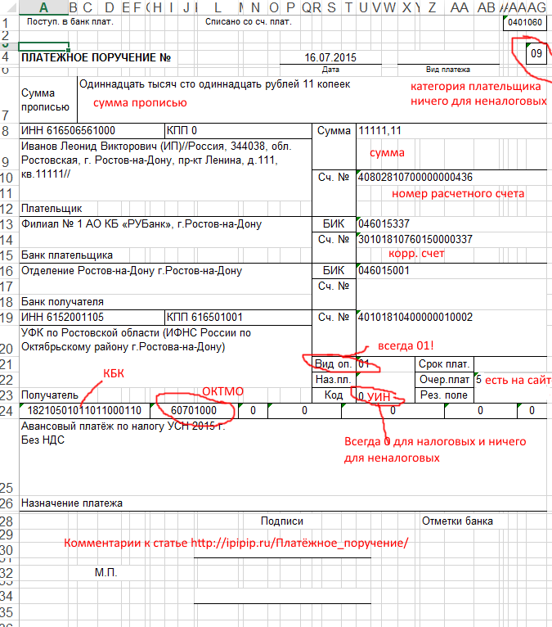Click recipient bank БИК 046015001 cell

[451, 270]
